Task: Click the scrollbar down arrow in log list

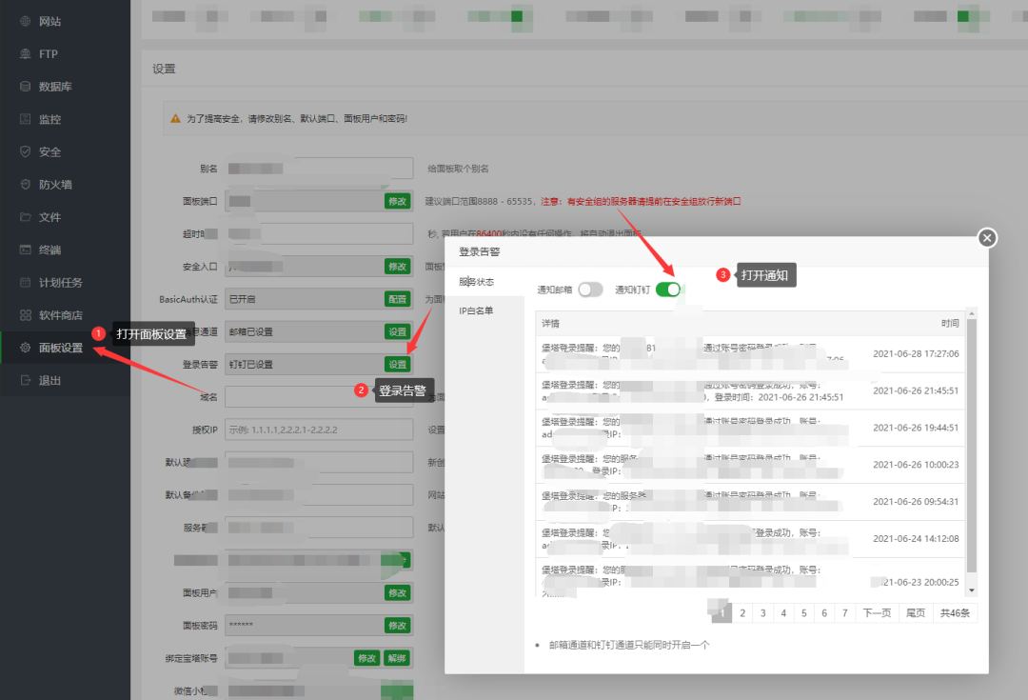Action: click(972, 590)
